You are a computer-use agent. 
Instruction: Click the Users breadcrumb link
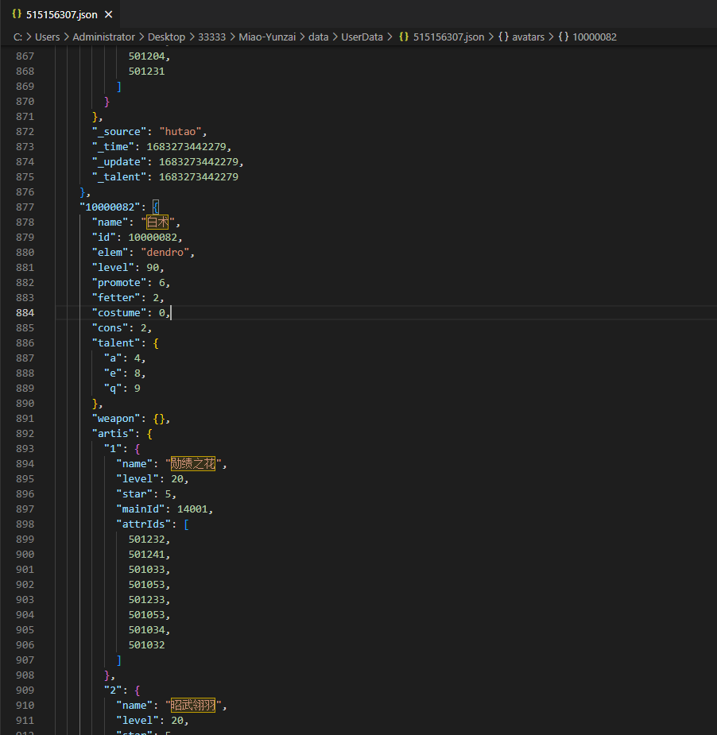48,37
